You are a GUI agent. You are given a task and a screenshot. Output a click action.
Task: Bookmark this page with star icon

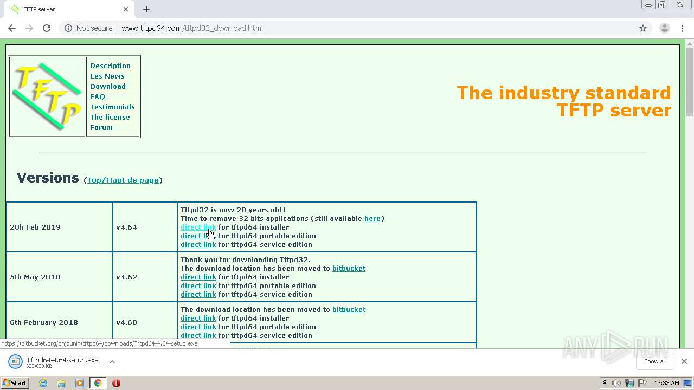(643, 28)
